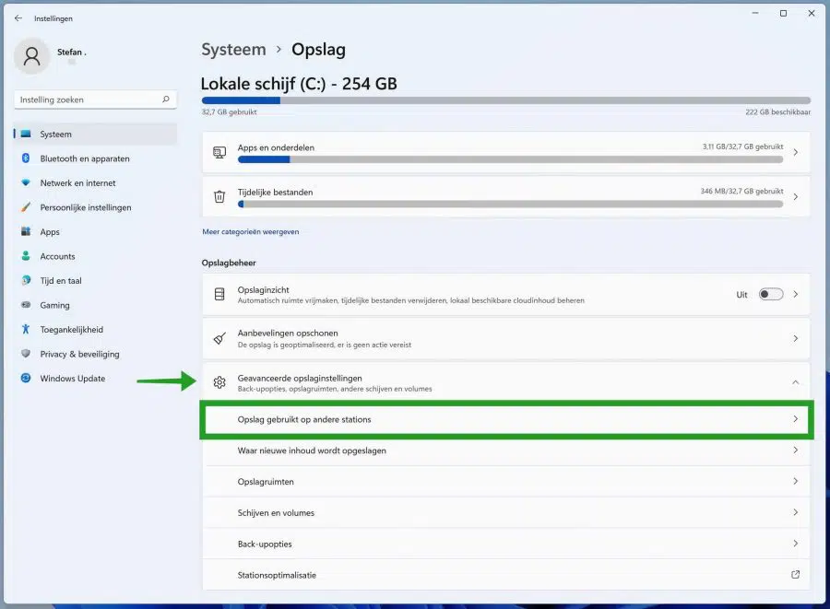Click '3,11 GB/32,7 GB gebruikt' value
The width and height of the screenshot is (830, 609).
click(x=742, y=146)
